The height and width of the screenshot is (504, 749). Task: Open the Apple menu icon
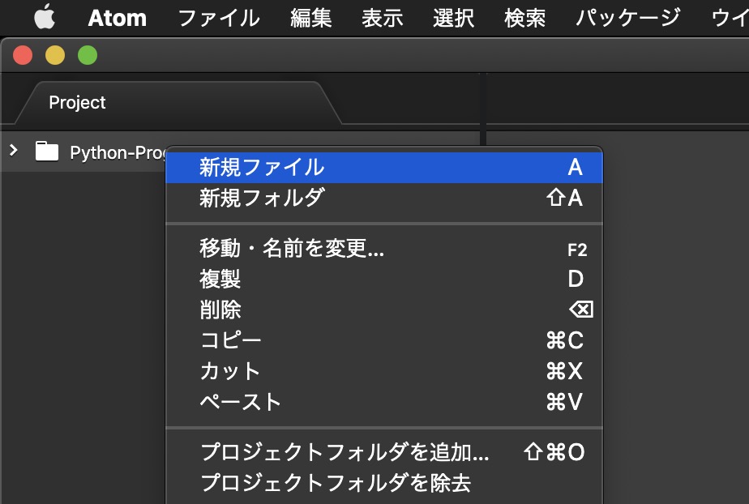coord(45,17)
